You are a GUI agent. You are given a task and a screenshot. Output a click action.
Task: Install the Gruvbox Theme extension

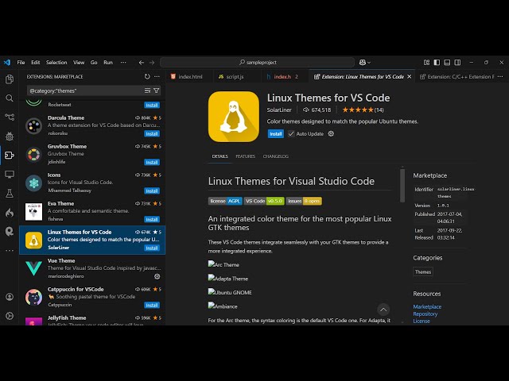151,162
